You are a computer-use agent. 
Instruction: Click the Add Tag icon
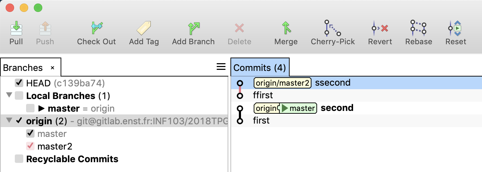pyautogui.click(x=144, y=28)
